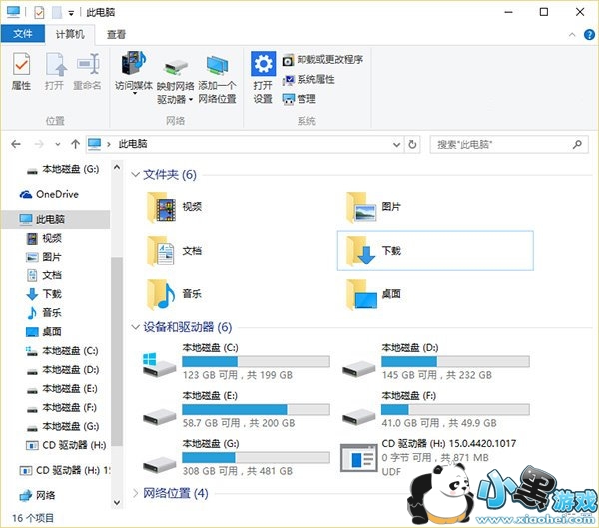Click Uninstall or change a program (卸载或更改程序)
Viewport: 599px width, 528px height.
322,60
